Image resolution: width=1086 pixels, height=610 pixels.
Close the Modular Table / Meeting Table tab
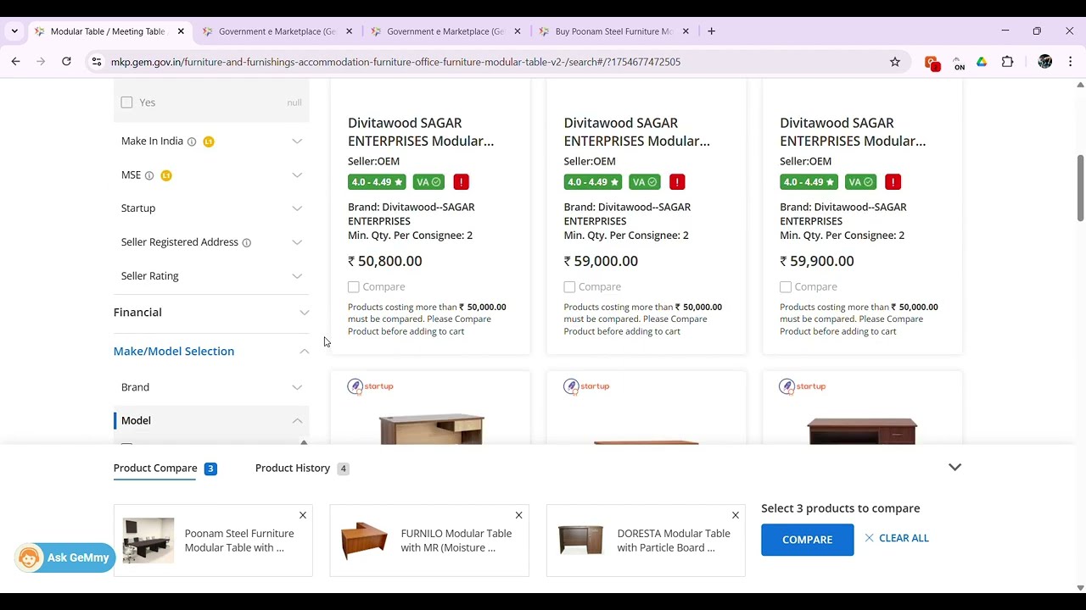click(181, 31)
